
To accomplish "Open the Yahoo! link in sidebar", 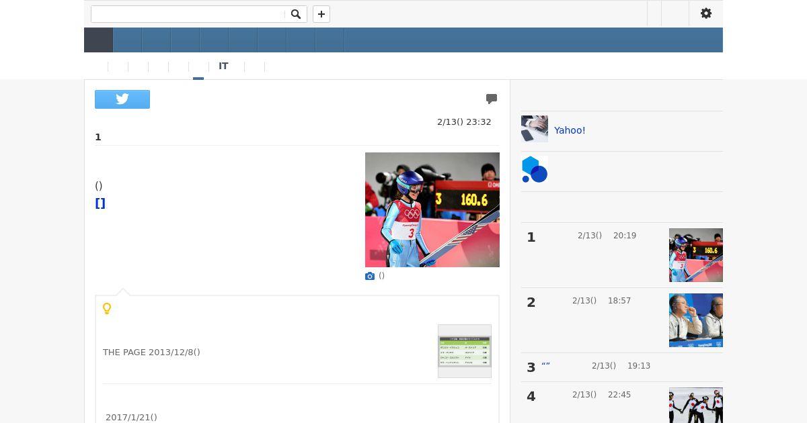I will pyautogui.click(x=570, y=130).
